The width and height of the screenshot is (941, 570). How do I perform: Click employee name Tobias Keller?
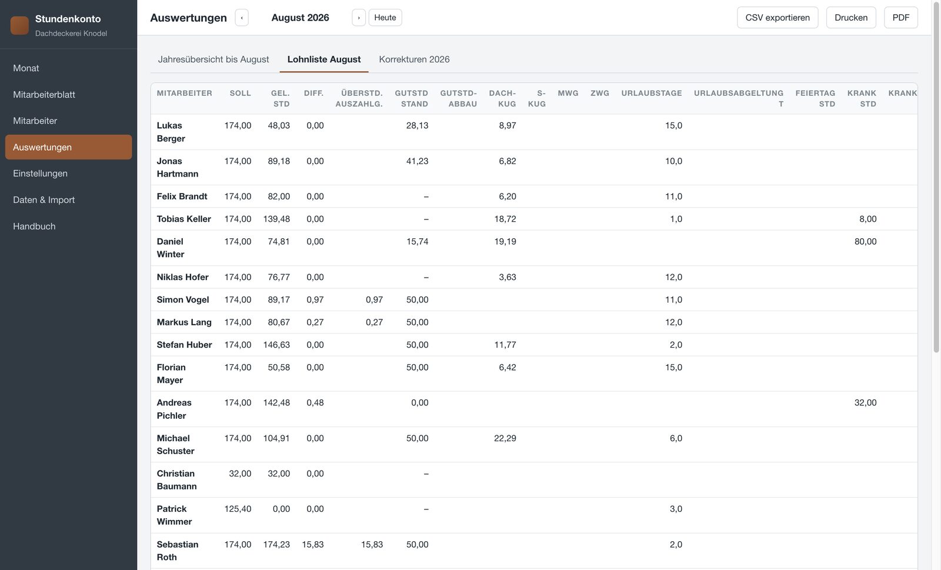tap(183, 219)
